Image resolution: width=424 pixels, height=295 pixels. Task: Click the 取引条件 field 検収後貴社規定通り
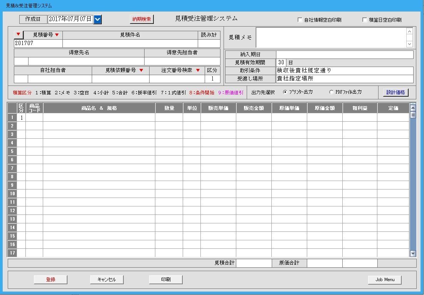pos(345,71)
